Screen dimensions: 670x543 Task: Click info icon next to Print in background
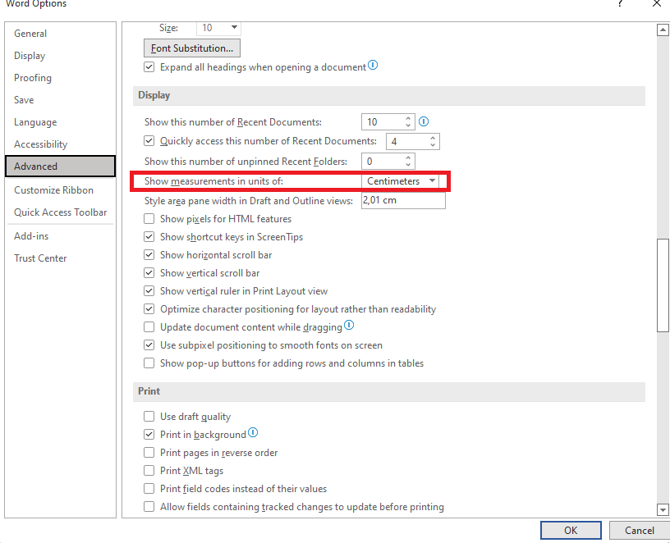coord(253,433)
